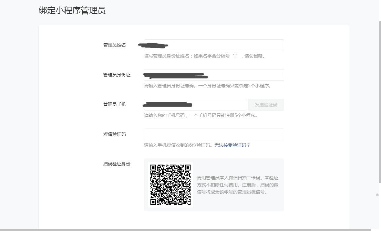
Task: Click the 扫码验证身份 label
Action: click(x=117, y=164)
